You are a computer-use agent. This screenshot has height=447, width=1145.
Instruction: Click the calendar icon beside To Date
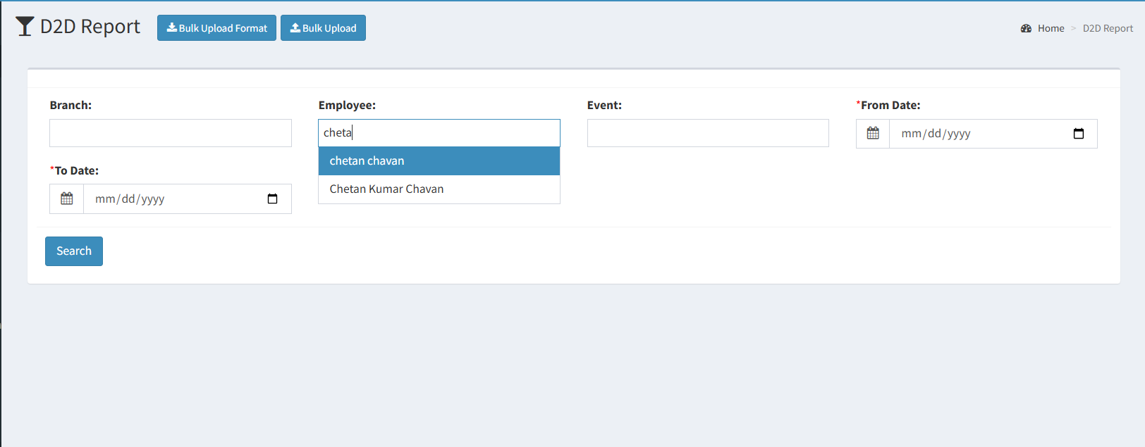pos(67,199)
